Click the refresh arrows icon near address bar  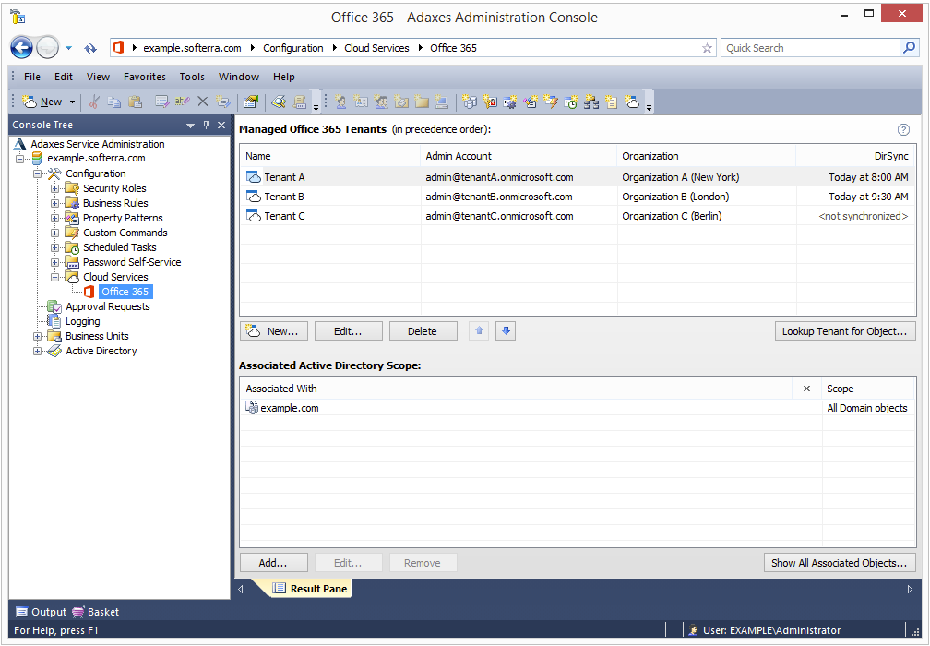90,48
